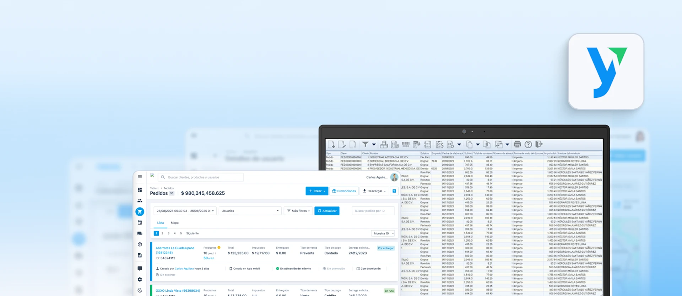
Task: Click the help circle icon in the laptop toolbar
Action: pos(528,144)
